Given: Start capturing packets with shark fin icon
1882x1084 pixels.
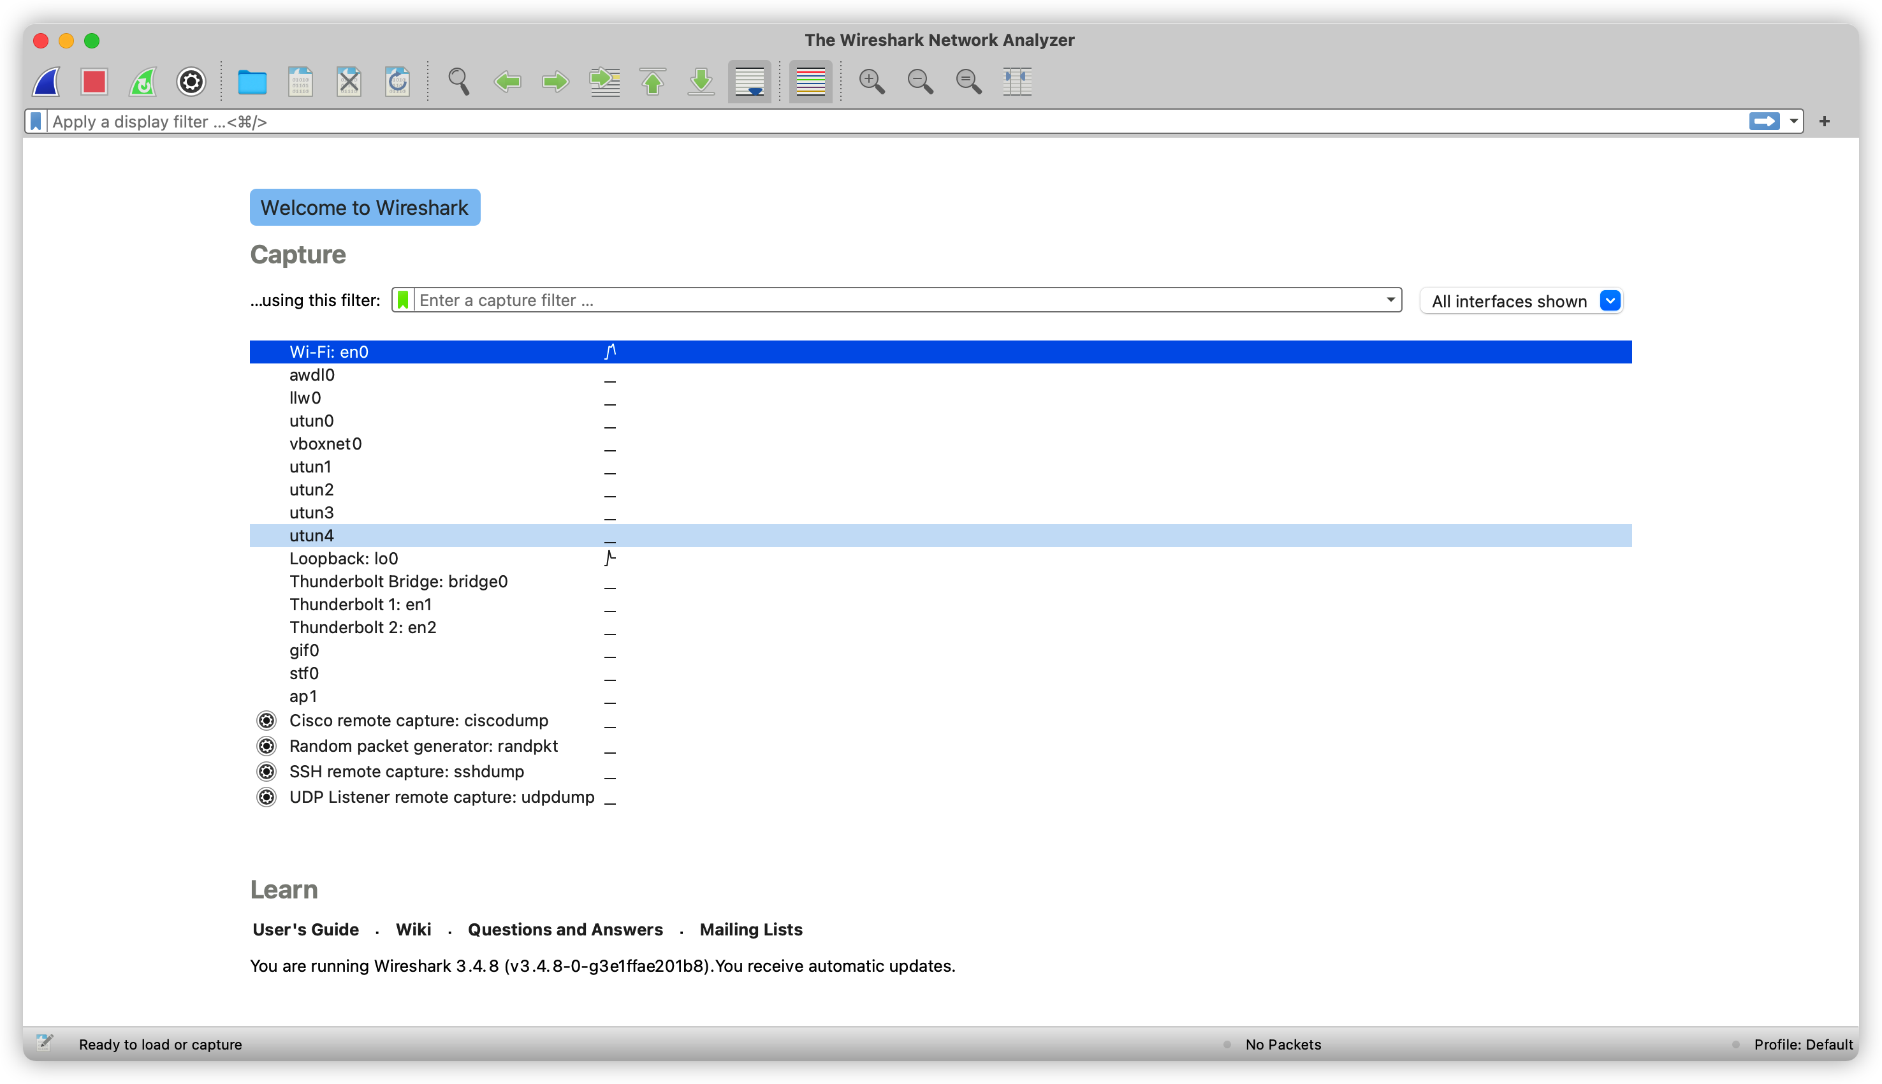Looking at the screenshot, I should pyautogui.click(x=46, y=81).
